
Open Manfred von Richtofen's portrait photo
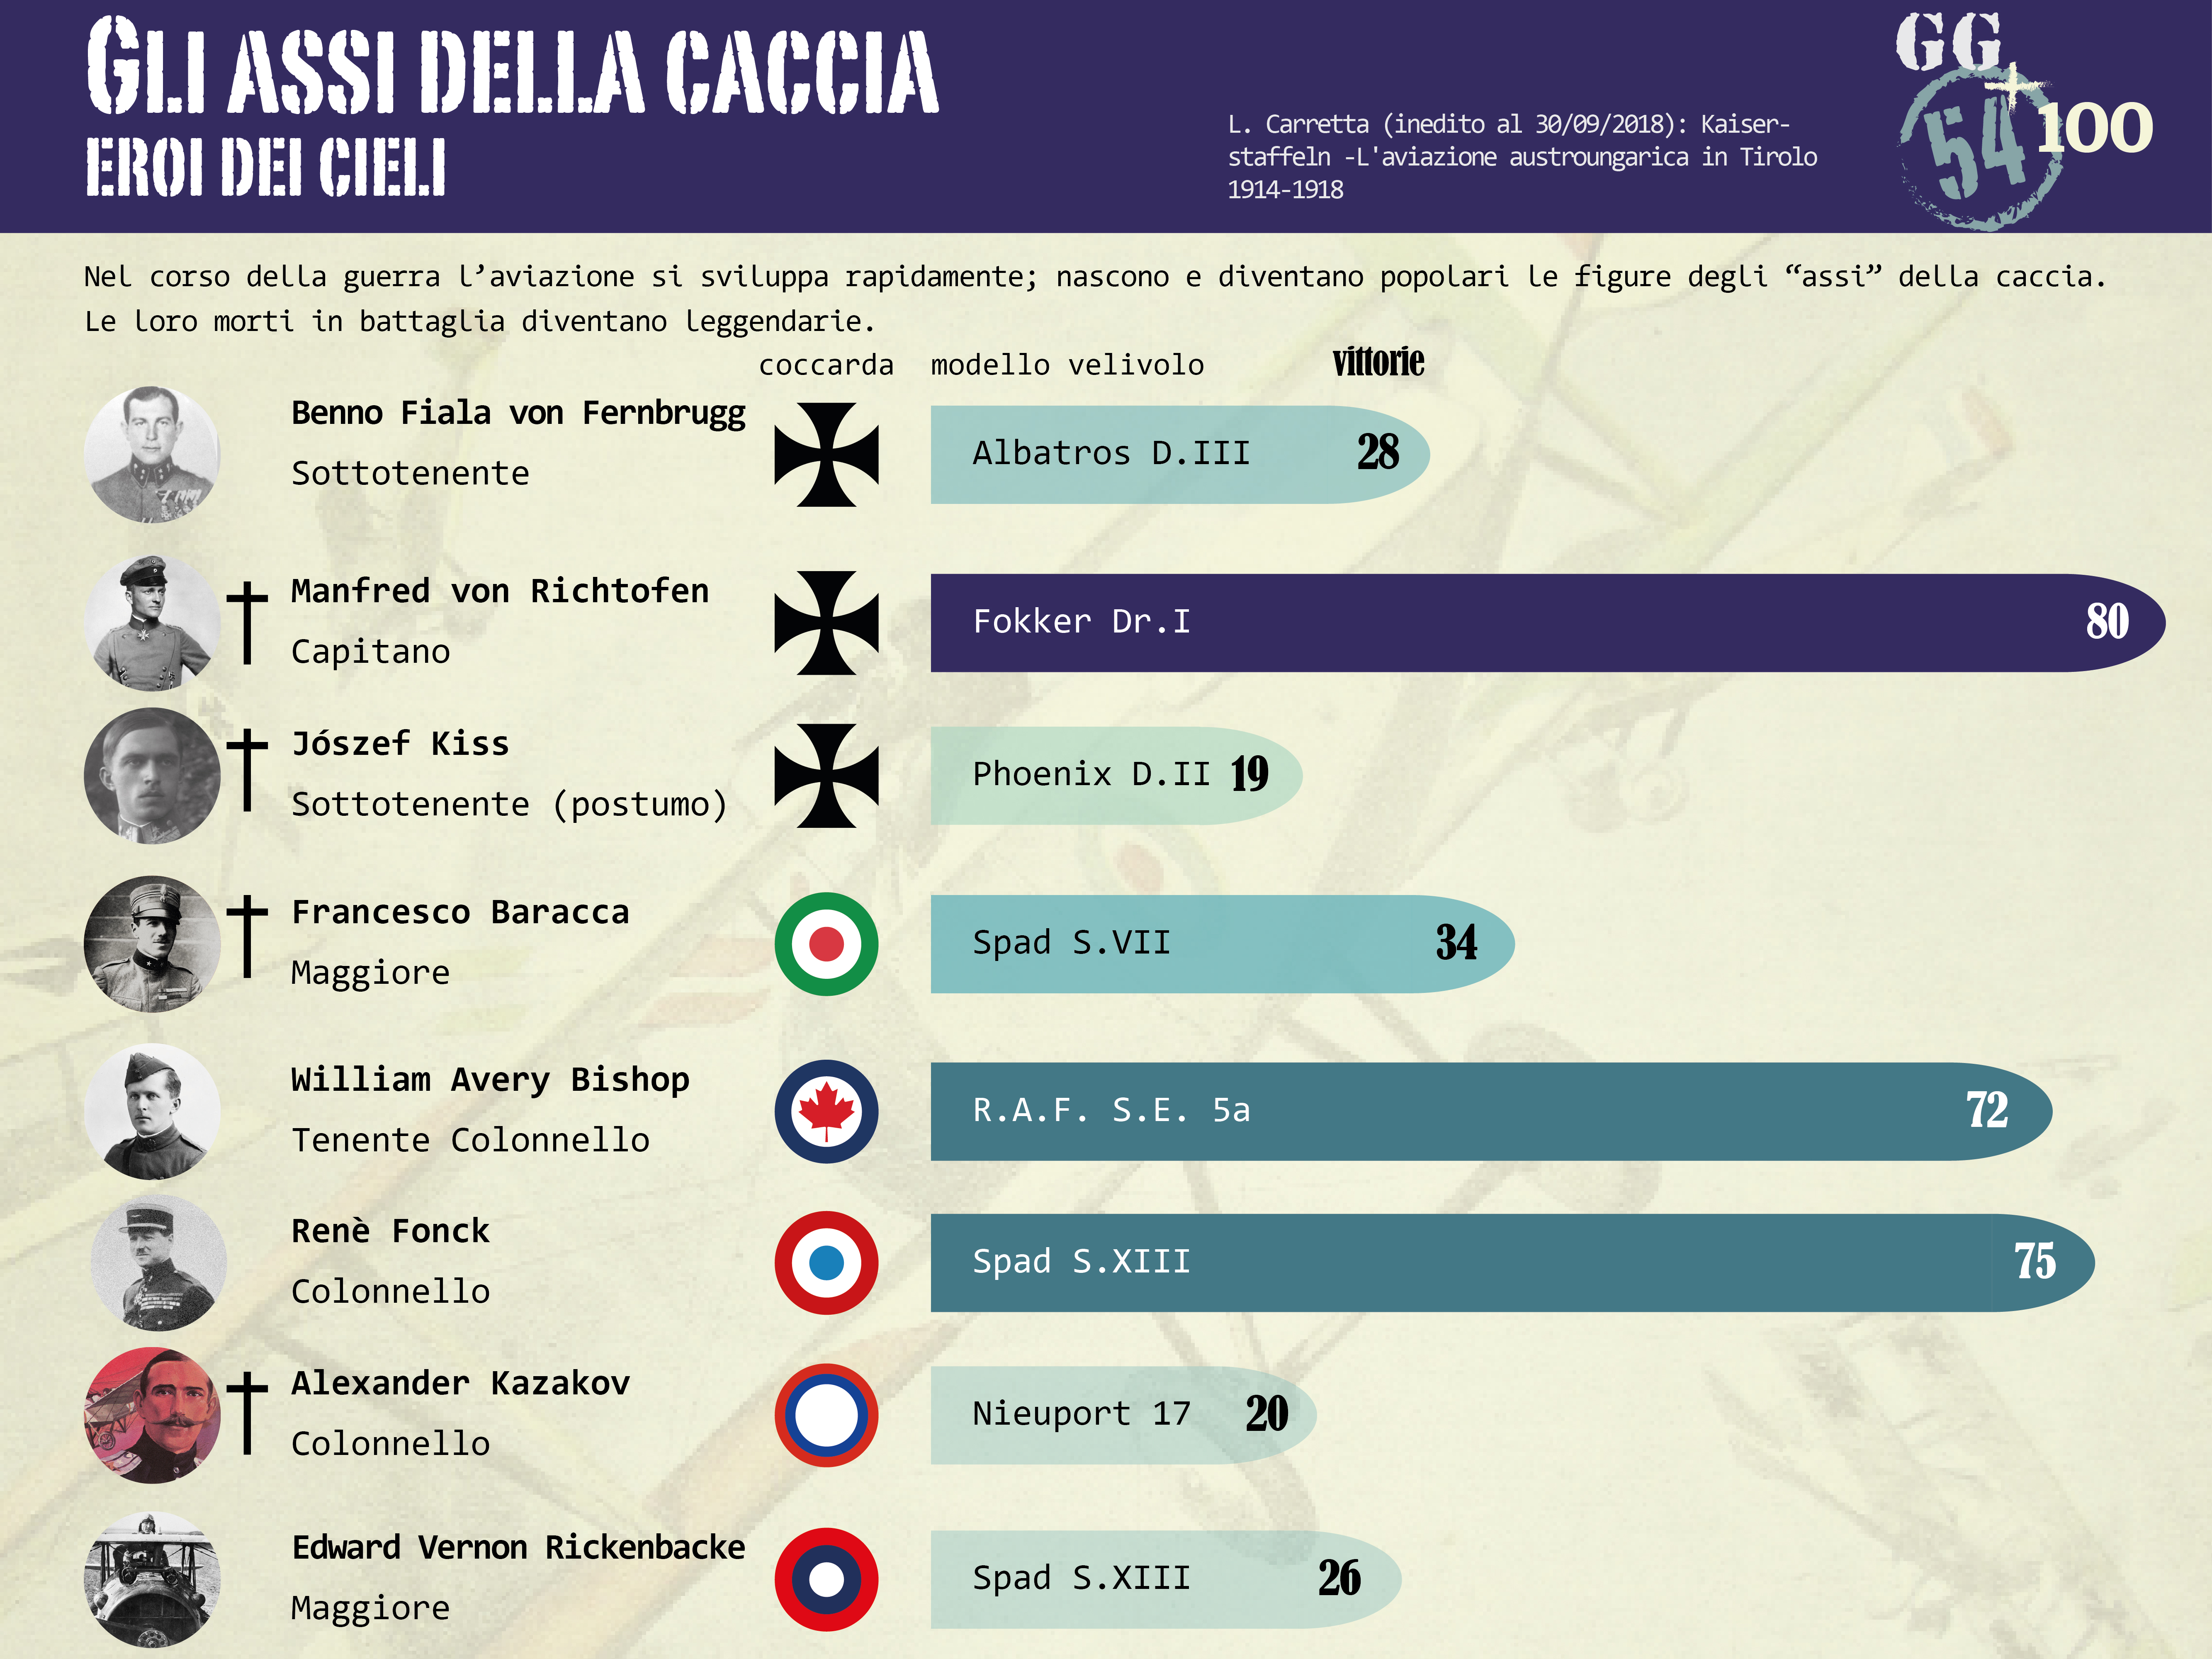pos(152,622)
